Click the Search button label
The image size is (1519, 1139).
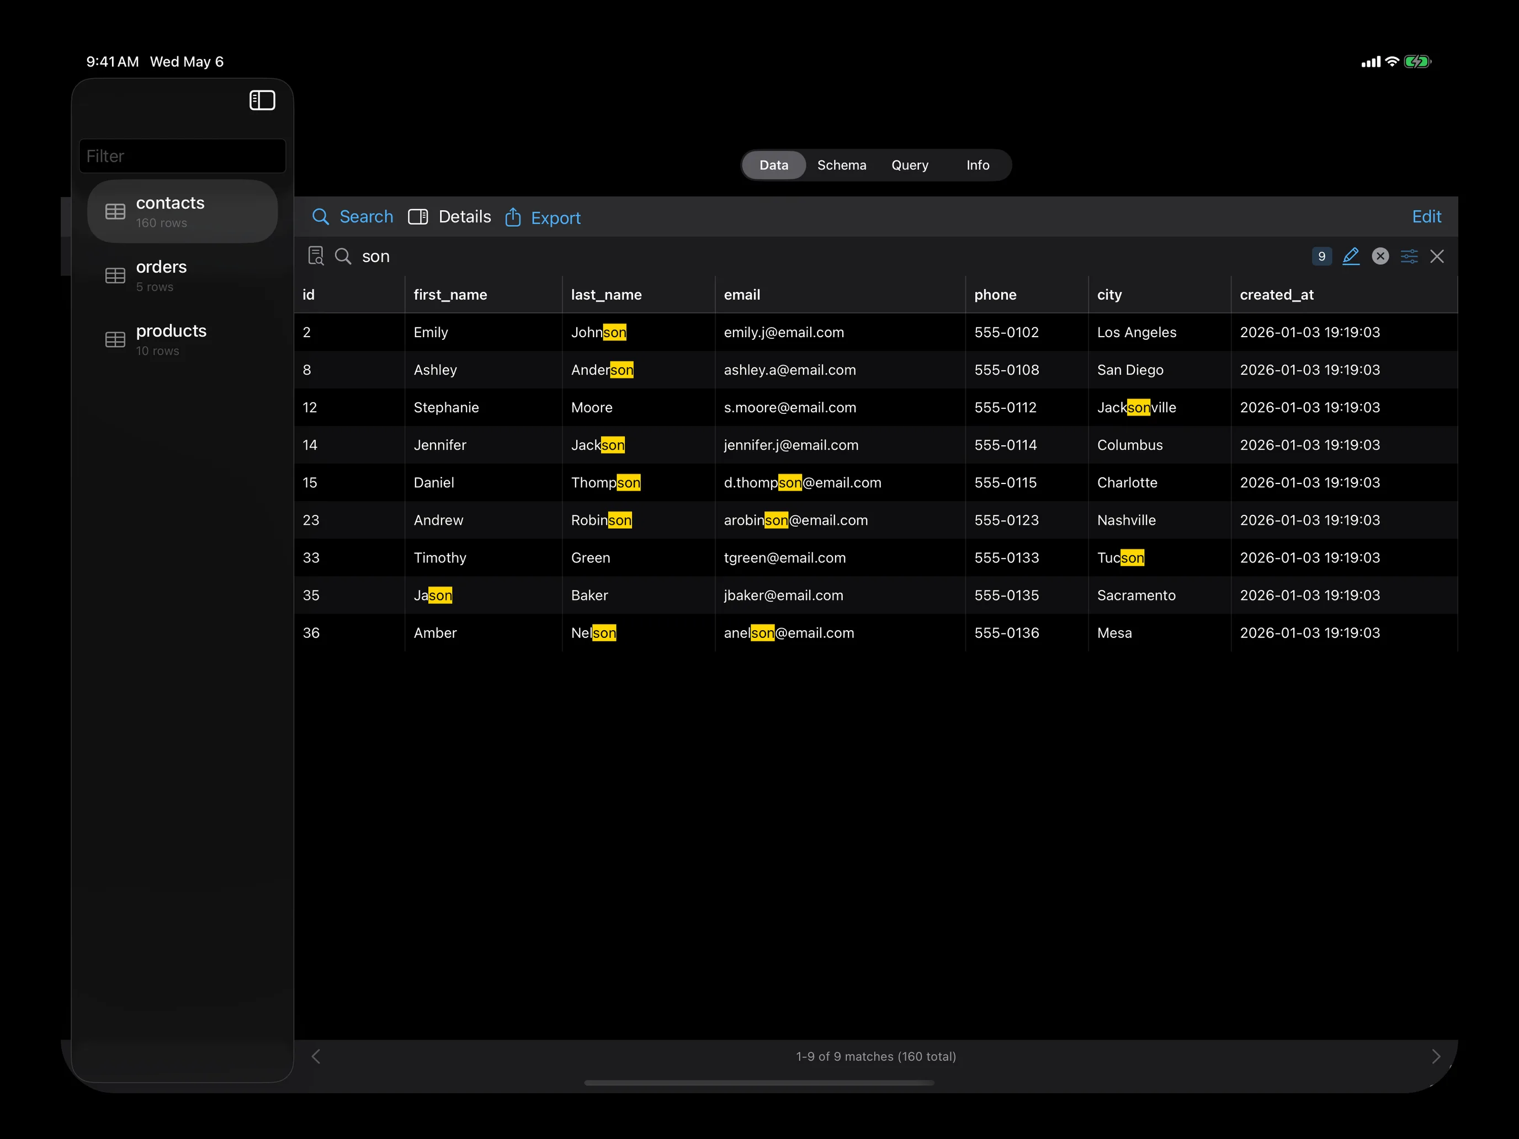click(x=367, y=217)
